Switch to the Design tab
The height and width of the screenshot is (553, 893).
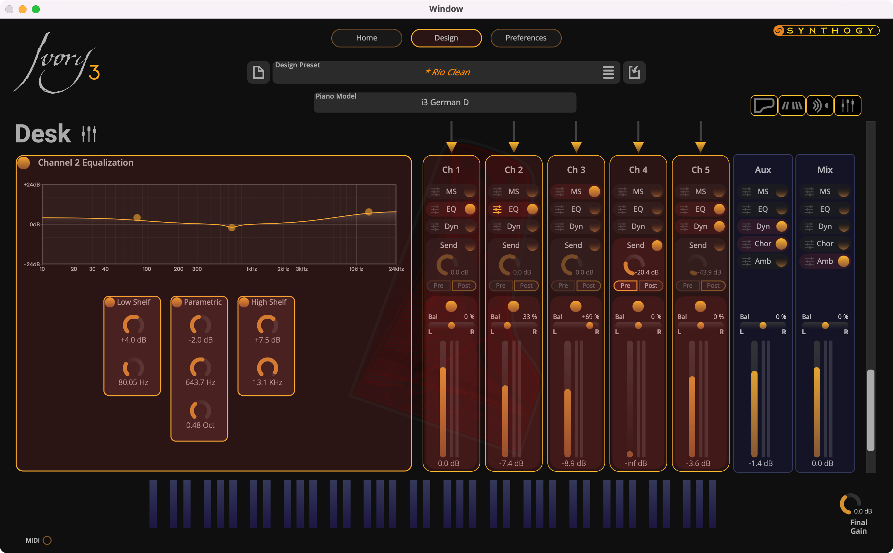click(x=446, y=38)
